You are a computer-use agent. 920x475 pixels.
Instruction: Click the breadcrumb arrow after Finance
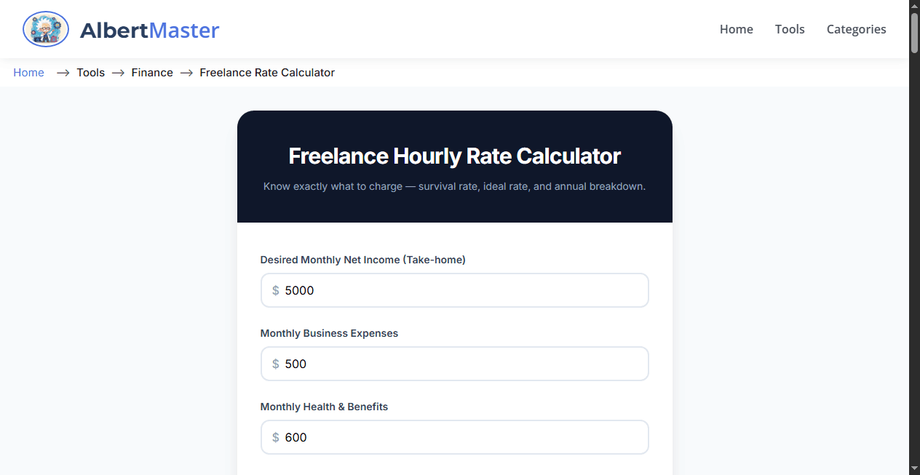pos(186,73)
